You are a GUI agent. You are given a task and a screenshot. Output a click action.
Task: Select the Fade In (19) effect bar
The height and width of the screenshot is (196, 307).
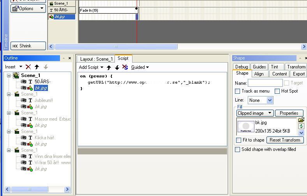point(108,10)
